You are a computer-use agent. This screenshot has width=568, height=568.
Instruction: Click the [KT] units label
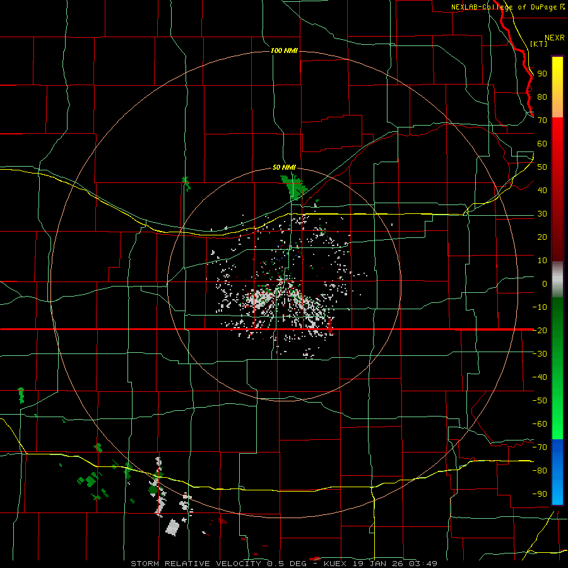pyautogui.click(x=538, y=44)
